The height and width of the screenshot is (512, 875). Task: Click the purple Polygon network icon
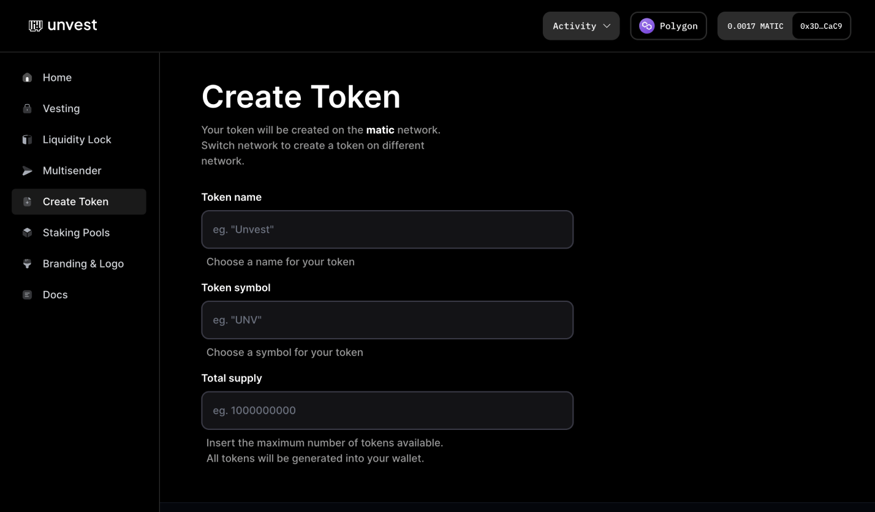coord(646,26)
